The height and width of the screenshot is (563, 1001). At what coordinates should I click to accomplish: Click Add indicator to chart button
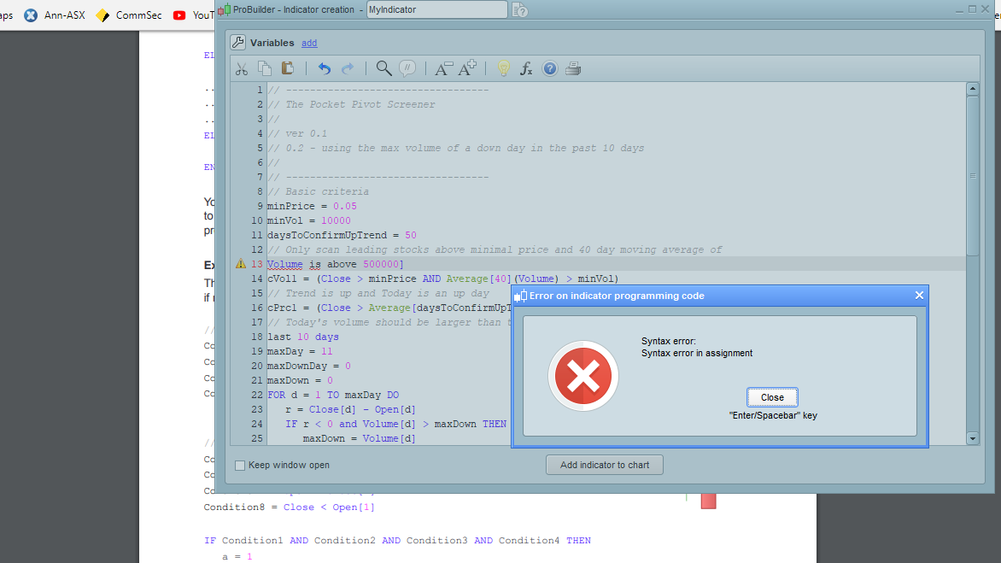pyautogui.click(x=605, y=465)
